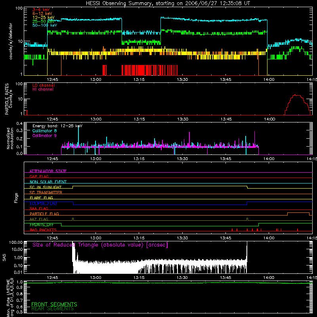This screenshot has width=317, height=317.
Task: Click the 13:45 tick label on the SAS plot
Action: click(225, 278)
